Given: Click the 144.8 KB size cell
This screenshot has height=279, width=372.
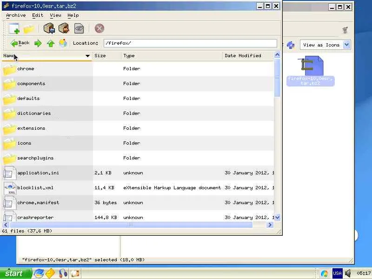Looking at the screenshot, I should tap(106, 217).
